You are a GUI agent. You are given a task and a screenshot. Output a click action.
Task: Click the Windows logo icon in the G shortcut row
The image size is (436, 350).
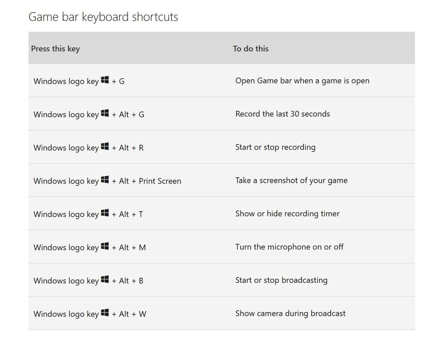105,80
